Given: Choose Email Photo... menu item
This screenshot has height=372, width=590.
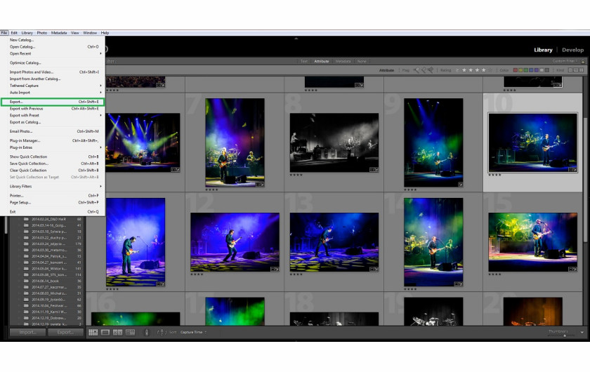Looking at the screenshot, I should coord(52,132).
